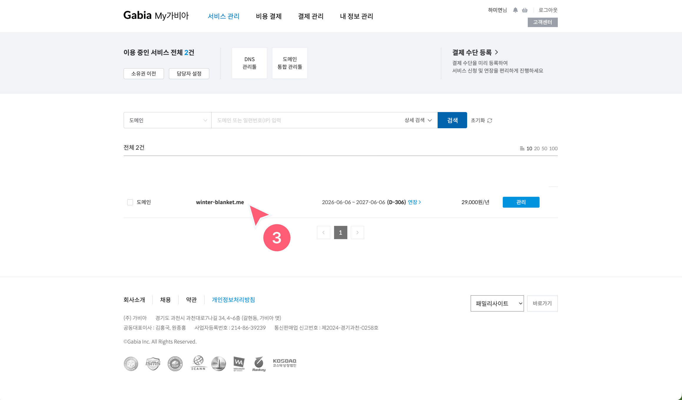Image resolution: width=682 pixels, height=400 pixels.
Task: Click the blue 검색 button
Action: pyautogui.click(x=452, y=120)
